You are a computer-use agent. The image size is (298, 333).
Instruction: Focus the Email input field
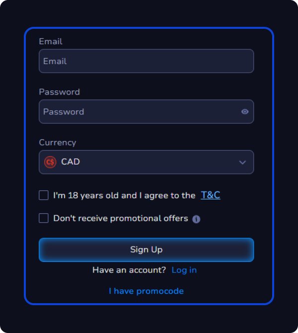146,61
